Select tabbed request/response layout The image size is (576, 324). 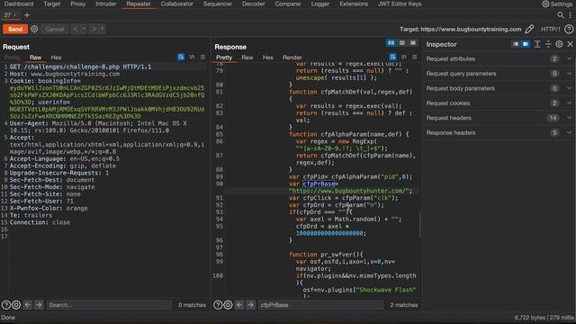point(413,43)
